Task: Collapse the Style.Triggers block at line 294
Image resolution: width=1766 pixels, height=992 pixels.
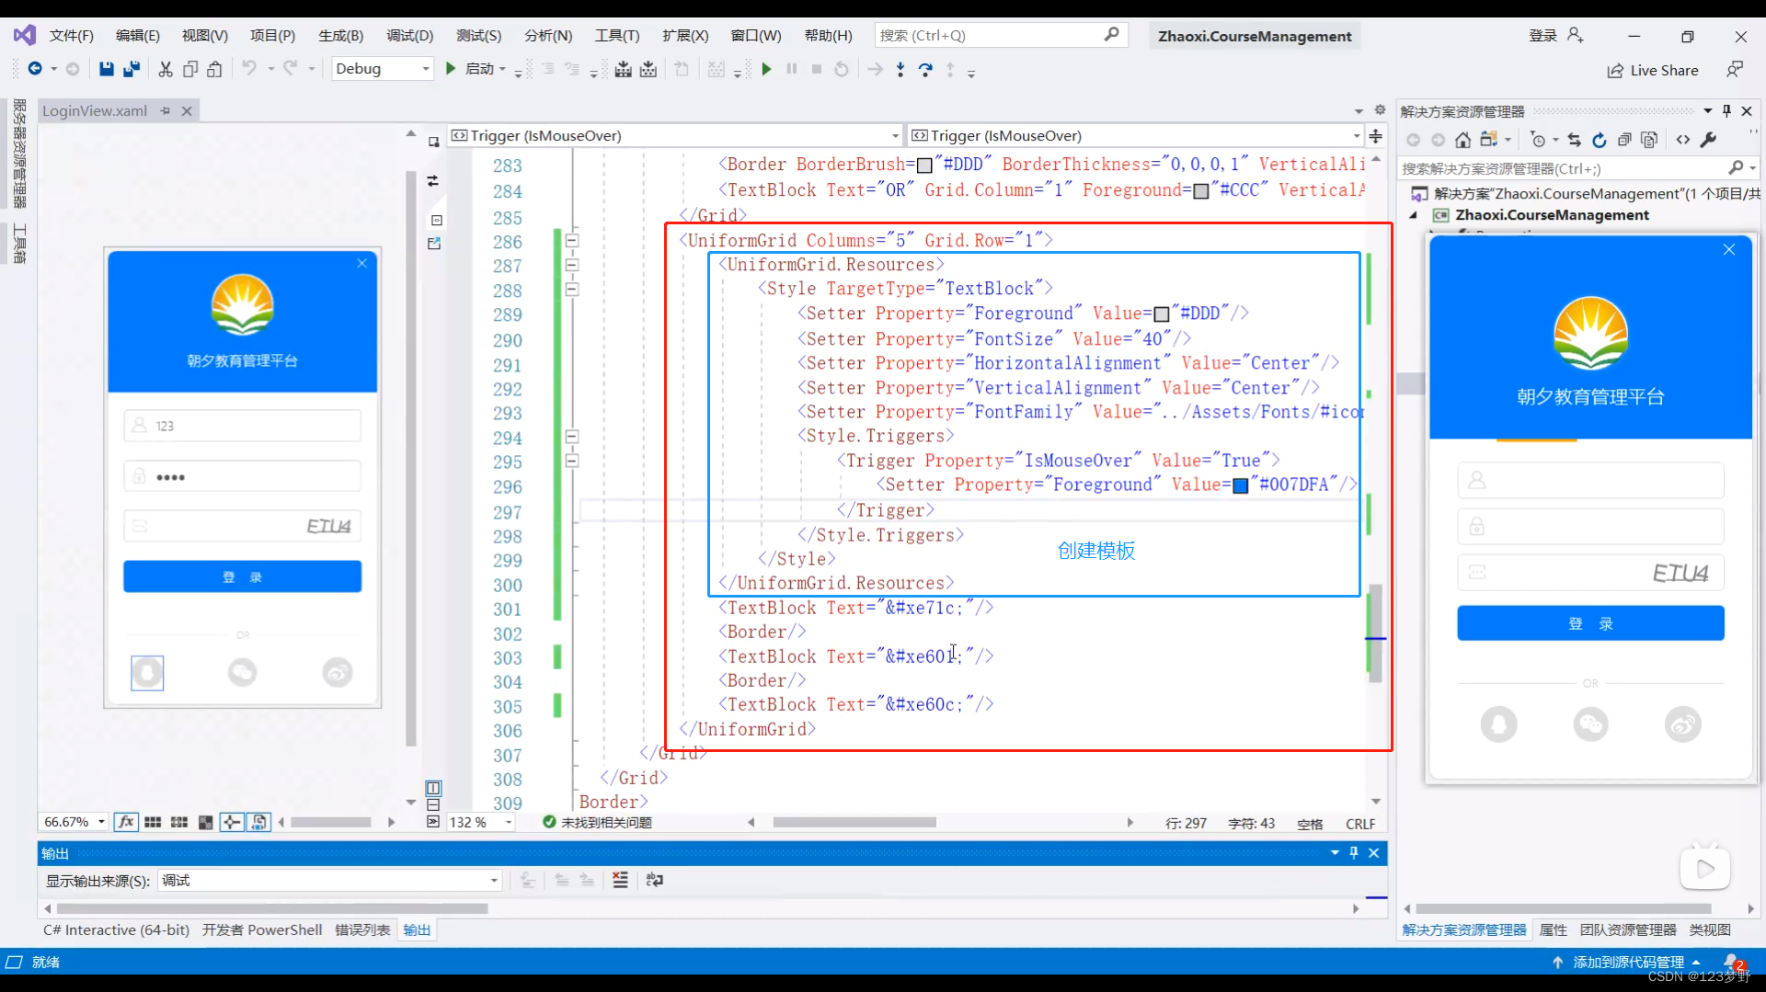Action: coord(571,437)
